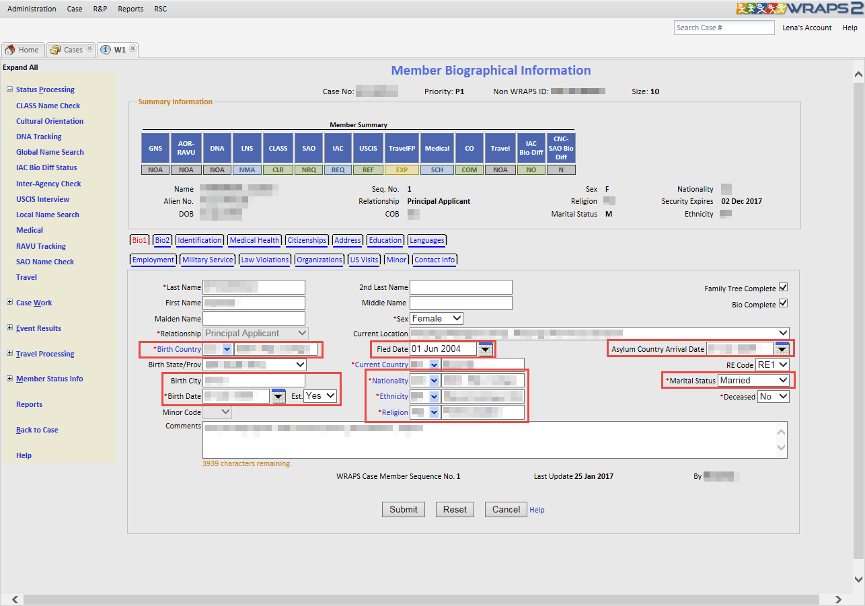865x606 pixels.
Task: Click the CLASS member summary tile
Action: click(278, 148)
